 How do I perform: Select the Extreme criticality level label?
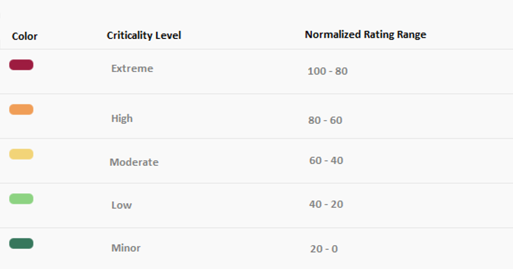click(132, 69)
